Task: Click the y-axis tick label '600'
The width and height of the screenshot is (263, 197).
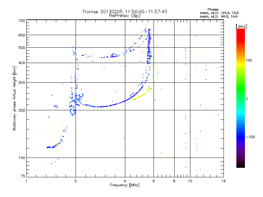Action: (22, 35)
